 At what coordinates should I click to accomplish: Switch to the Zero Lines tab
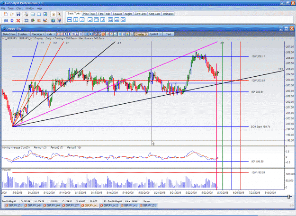click(141, 14)
